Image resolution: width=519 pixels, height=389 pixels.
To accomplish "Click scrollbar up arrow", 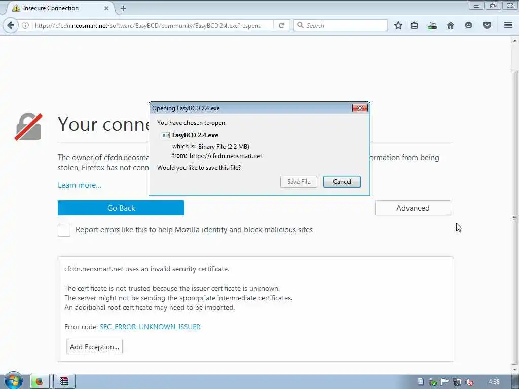I will [x=514, y=41].
